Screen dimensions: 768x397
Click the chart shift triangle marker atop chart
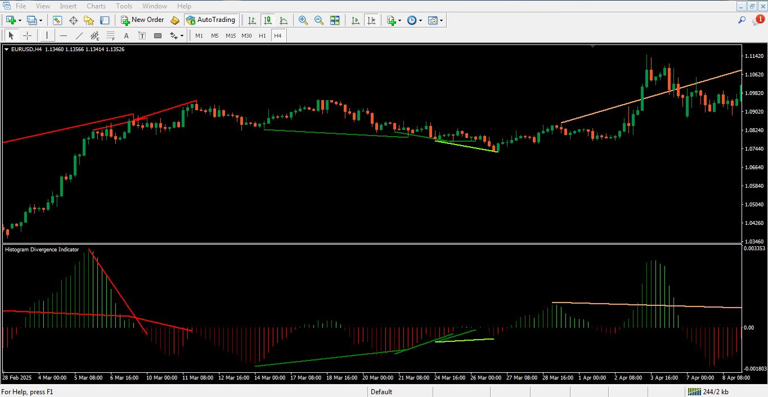point(592,47)
